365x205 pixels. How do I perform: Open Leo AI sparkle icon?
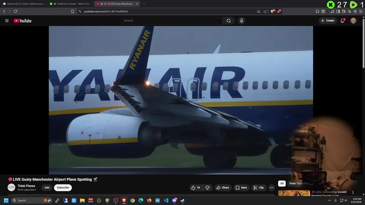coord(349,11)
